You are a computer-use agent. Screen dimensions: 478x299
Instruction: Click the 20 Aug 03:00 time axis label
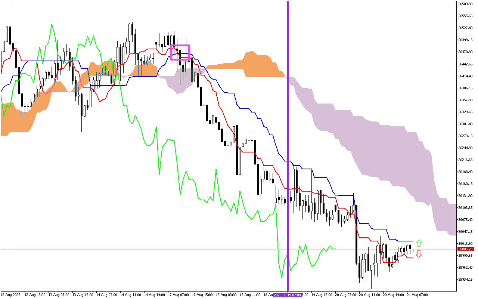(x=346, y=295)
